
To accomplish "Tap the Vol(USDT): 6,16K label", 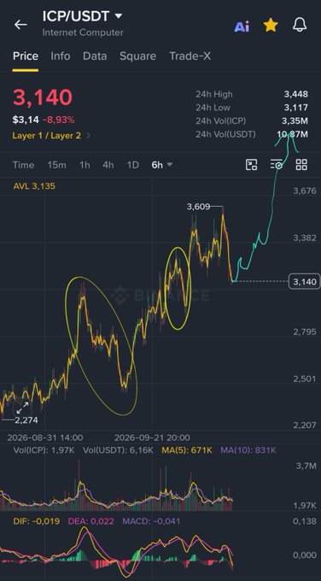I will tap(118, 450).
